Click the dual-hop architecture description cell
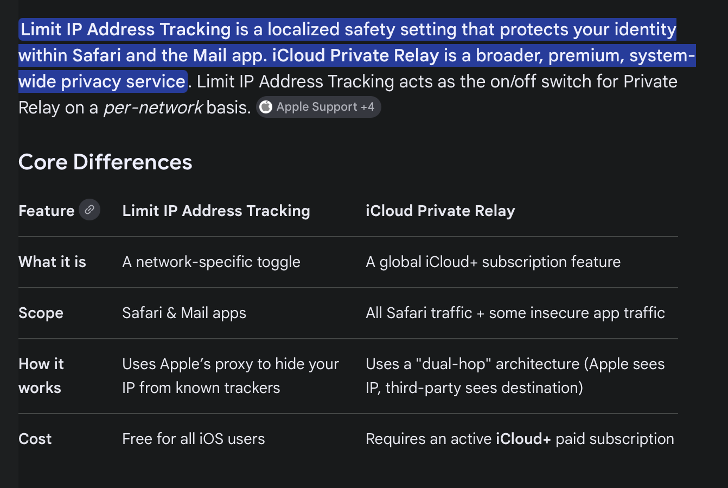The width and height of the screenshot is (728, 488). pyautogui.click(x=515, y=376)
